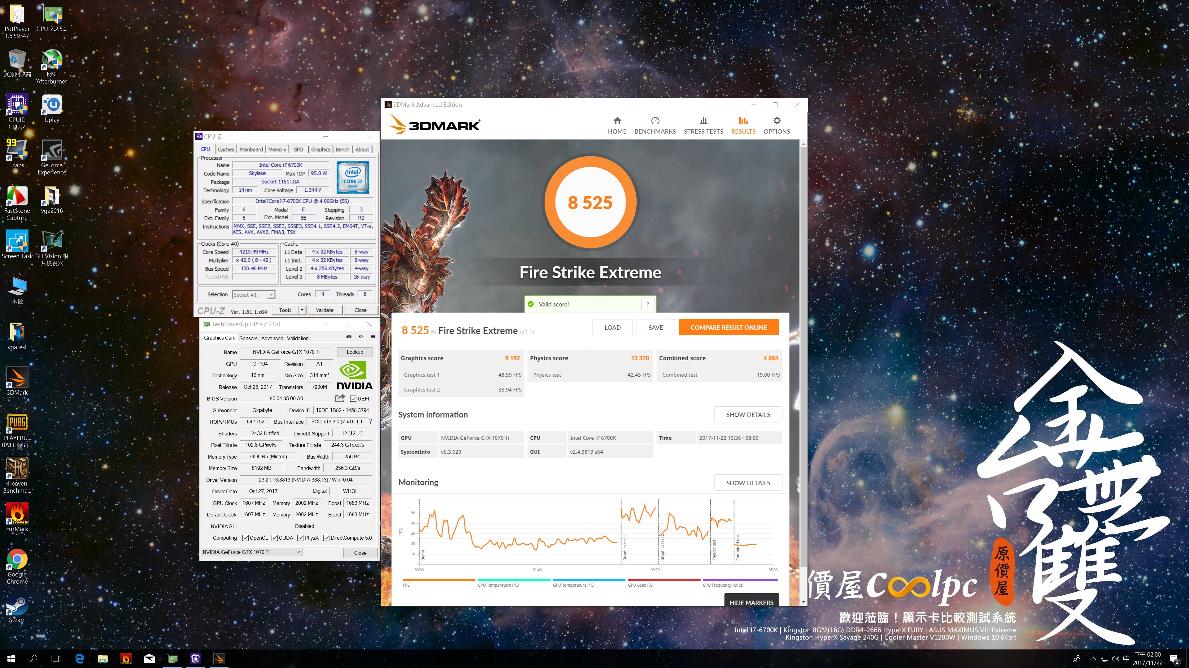This screenshot has height=668, width=1189.
Task: Open Google Chrome from the desktop
Action: 17,567
